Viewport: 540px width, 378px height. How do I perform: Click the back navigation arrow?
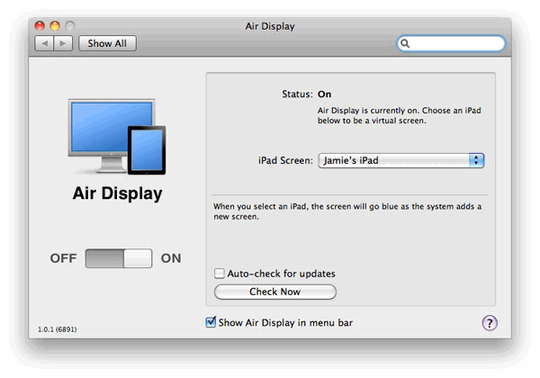click(44, 43)
